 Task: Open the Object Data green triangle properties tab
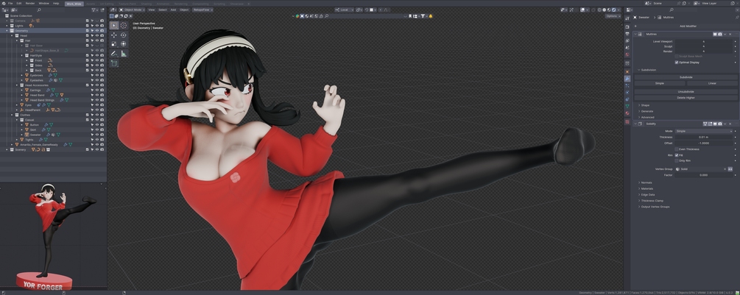(x=627, y=107)
